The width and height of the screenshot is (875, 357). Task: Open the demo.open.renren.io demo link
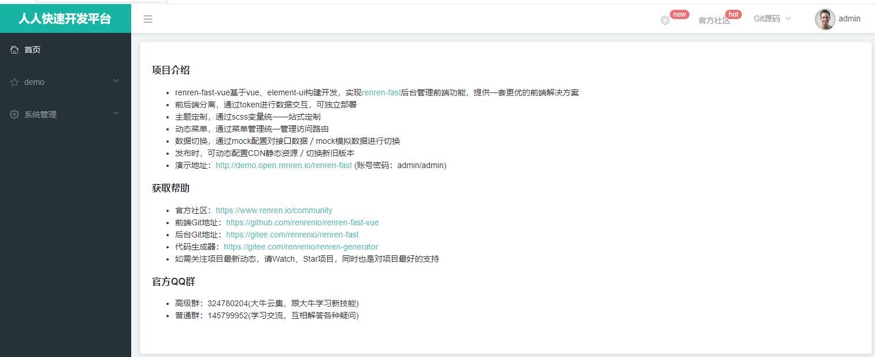[284, 165]
